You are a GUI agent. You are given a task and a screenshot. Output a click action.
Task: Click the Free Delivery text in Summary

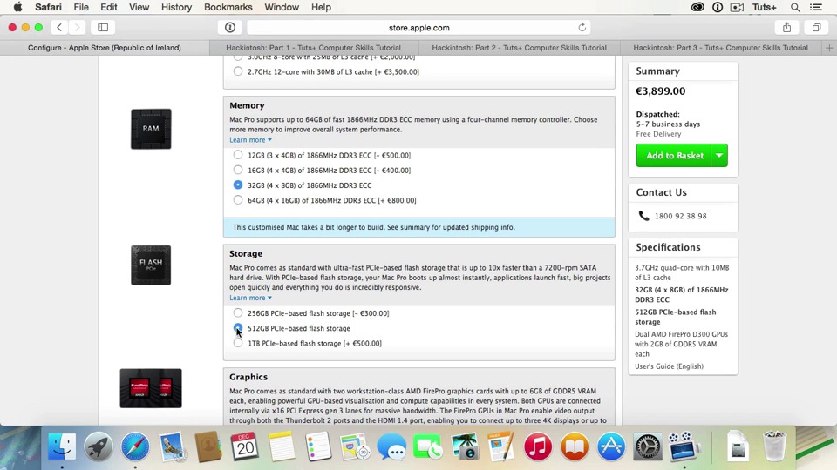click(658, 134)
